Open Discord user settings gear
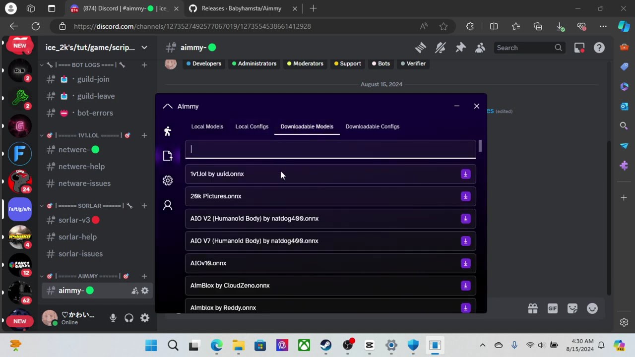The width and height of the screenshot is (635, 357). point(145,318)
